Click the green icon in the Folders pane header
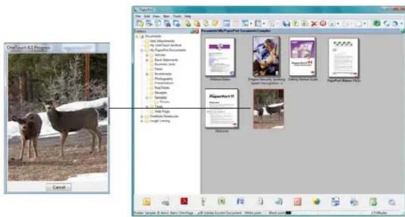The image size is (405, 217). (193, 31)
